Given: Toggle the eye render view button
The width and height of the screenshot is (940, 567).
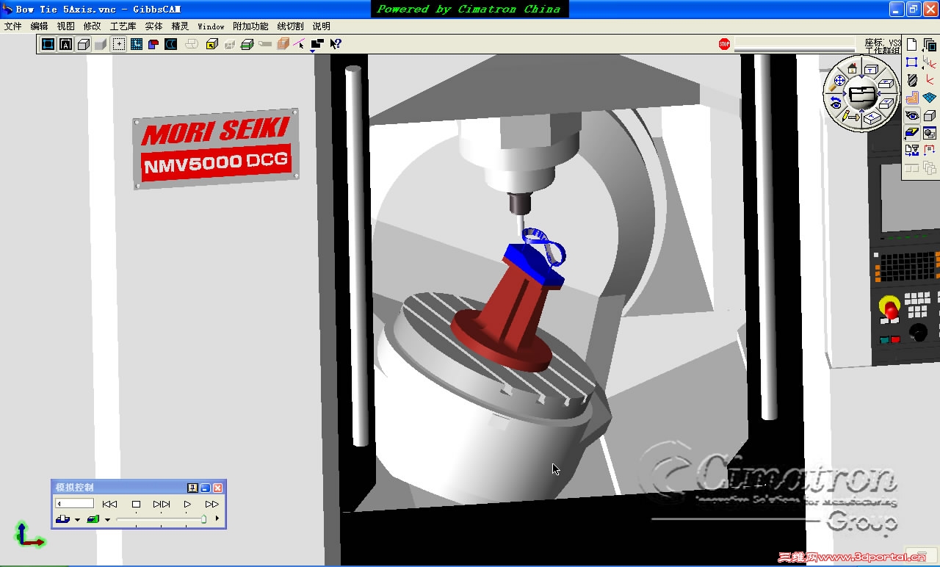Looking at the screenshot, I should [911, 115].
